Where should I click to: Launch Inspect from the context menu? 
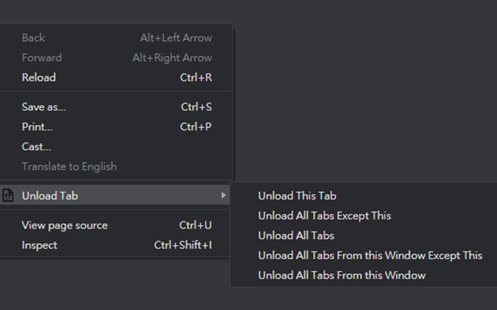pyautogui.click(x=40, y=245)
